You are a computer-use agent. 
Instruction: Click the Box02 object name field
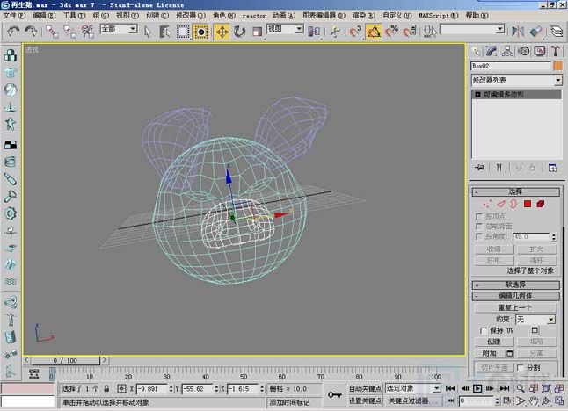click(511, 66)
